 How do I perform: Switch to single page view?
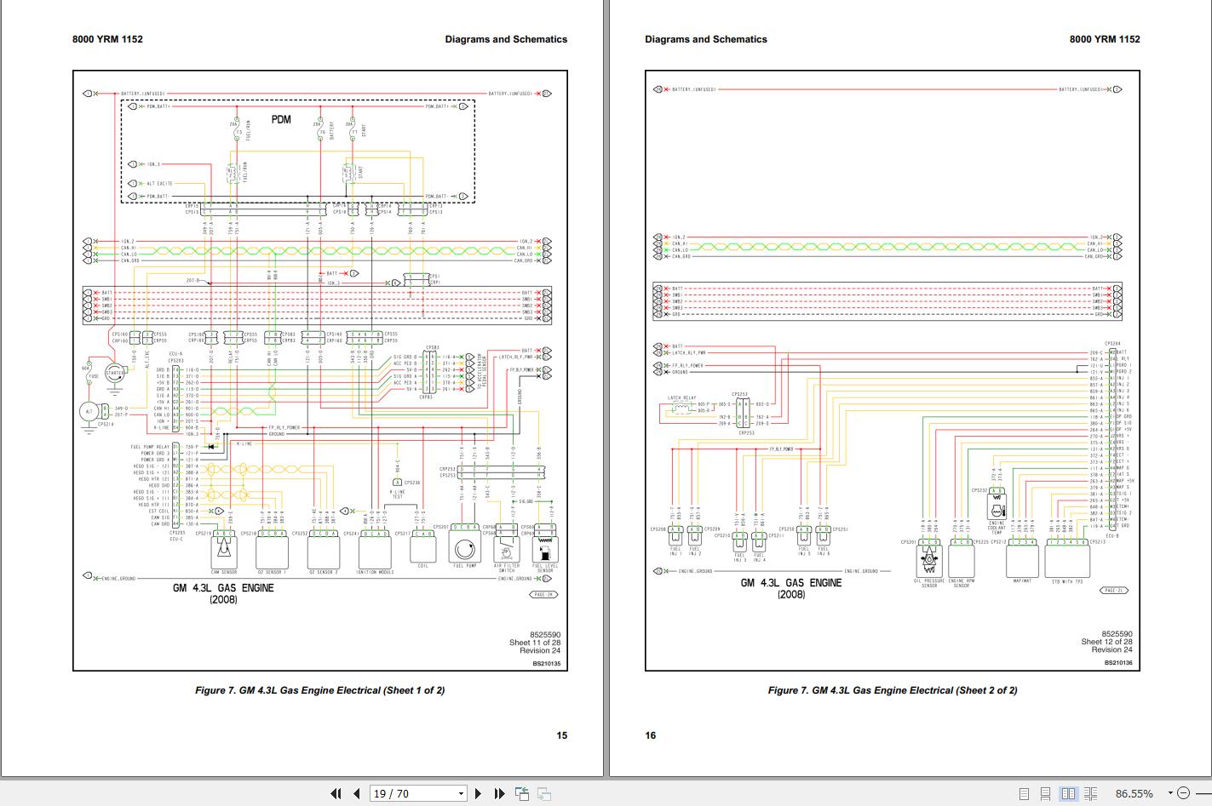pyautogui.click(x=1025, y=793)
